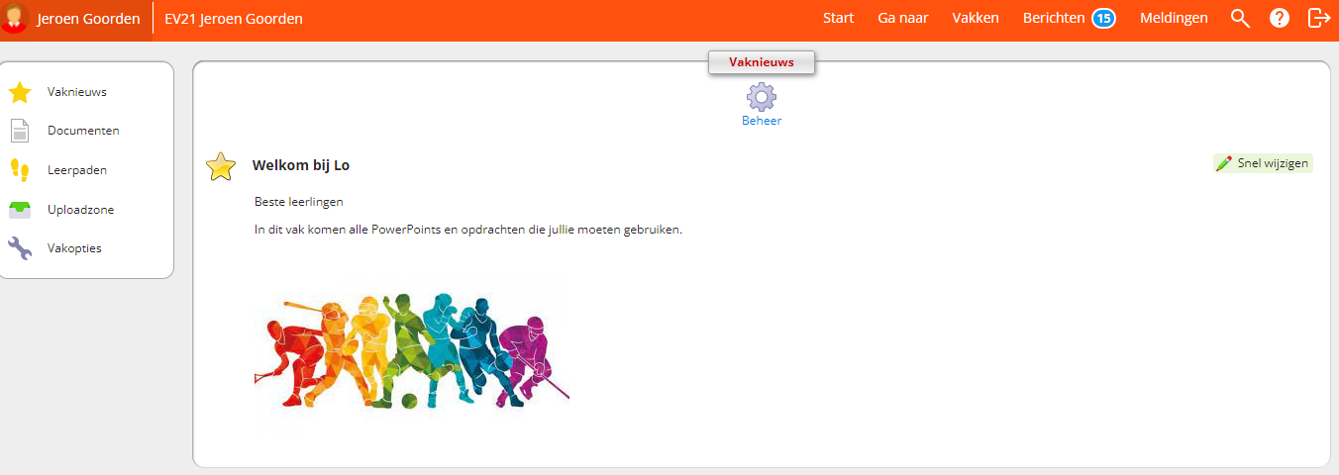Image resolution: width=1339 pixels, height=475 pixels.
Task: Open the Documenten page icon in sidebar
Action: click(20, 131)
